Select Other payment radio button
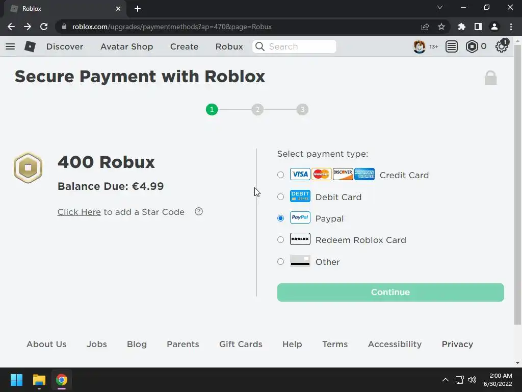This screenshot has height=392, width=522. 281,262
